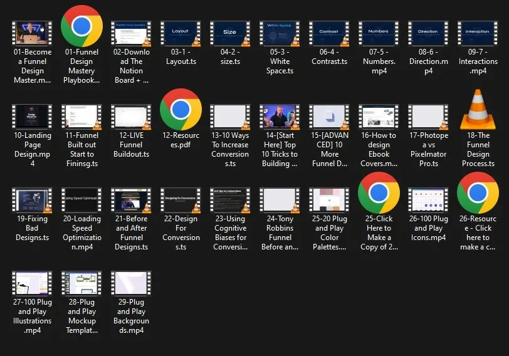Screen dimensions: 509x356
Task: Select the 05-3 - White Space.ts thumbnail
Action: [x=280, y=33]
